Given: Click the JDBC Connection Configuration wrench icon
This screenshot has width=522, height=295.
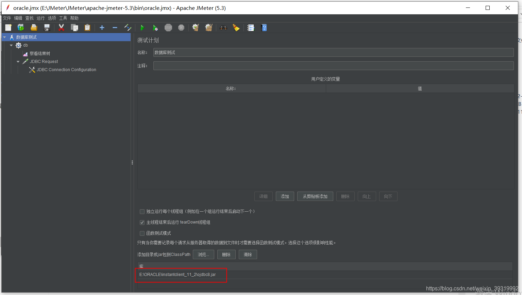Looking at the screenshot, I should click(32, 70).
